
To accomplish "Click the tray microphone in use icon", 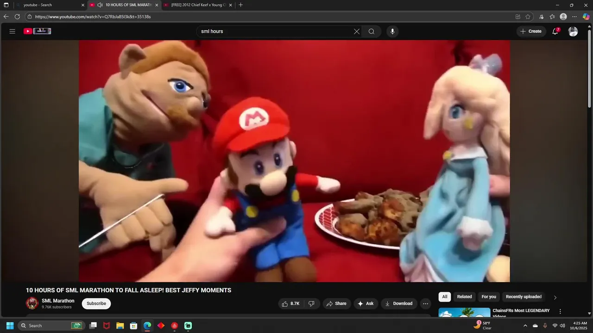I will click(x=545, y=326).
